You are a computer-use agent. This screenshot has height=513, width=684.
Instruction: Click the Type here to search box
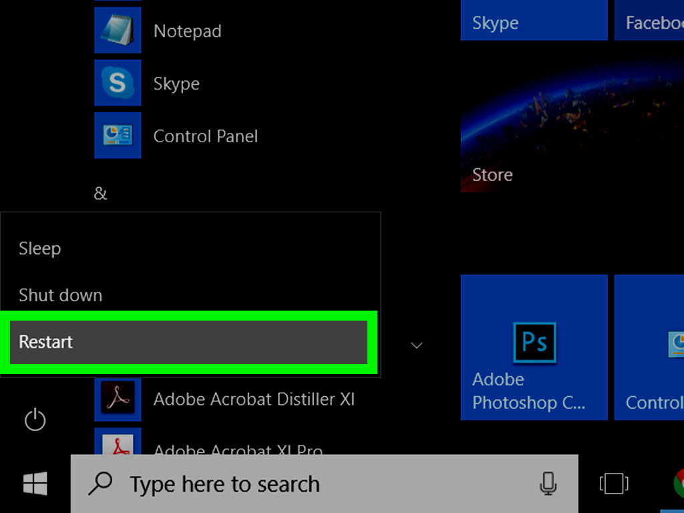[325, 484]
